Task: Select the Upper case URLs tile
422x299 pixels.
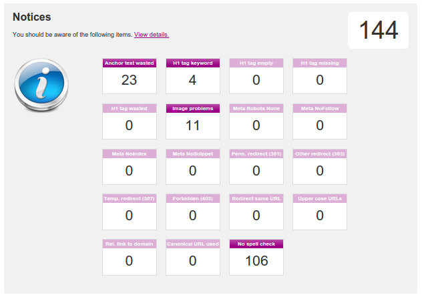Action: pyautogui.click(x=320, y=212)
